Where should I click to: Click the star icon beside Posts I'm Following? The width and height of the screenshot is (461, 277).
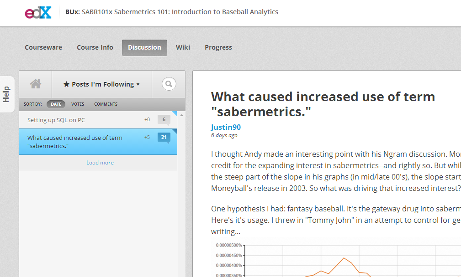(x=66, y=84)
